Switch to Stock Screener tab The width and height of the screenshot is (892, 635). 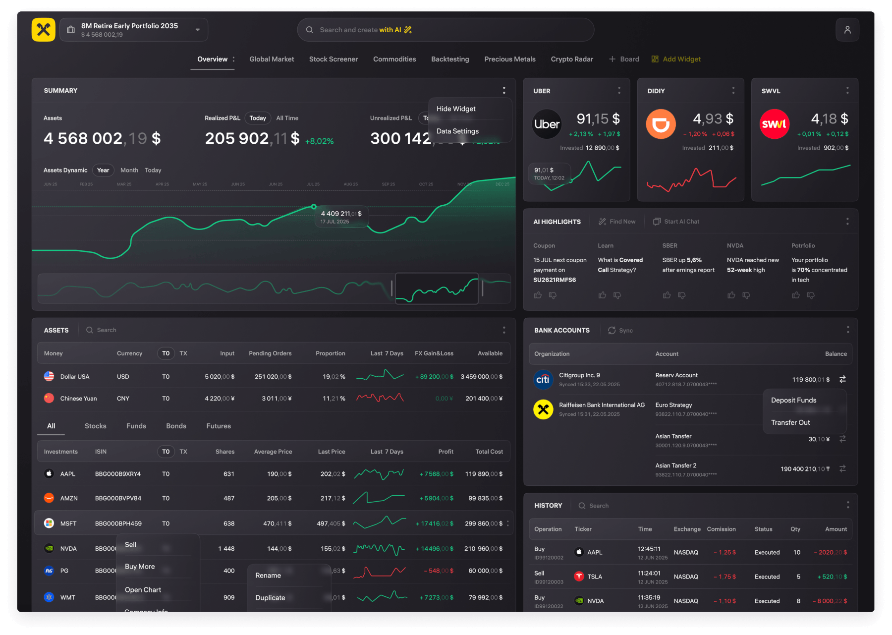334,59
